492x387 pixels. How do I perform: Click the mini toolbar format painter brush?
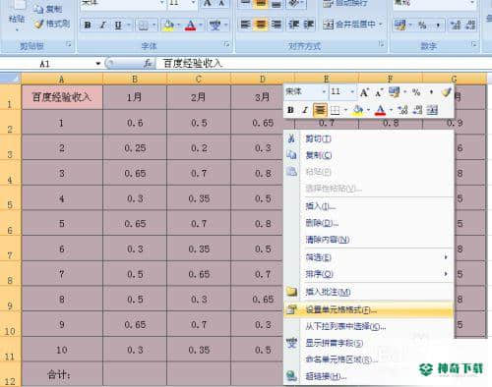pyautogui.click(x=446, y=92)
